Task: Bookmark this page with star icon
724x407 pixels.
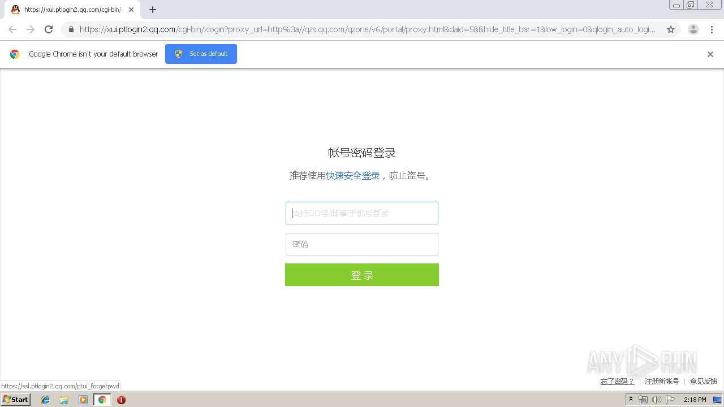Action: (x=671, y=29)
